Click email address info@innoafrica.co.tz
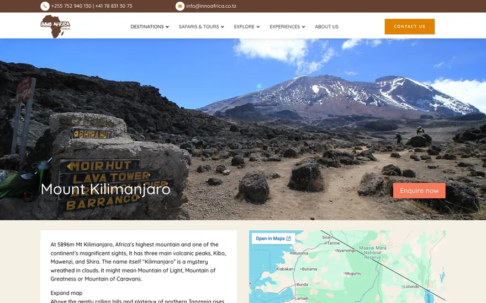The width and height of the screenshot is (486, 303). tap(211, 6)
